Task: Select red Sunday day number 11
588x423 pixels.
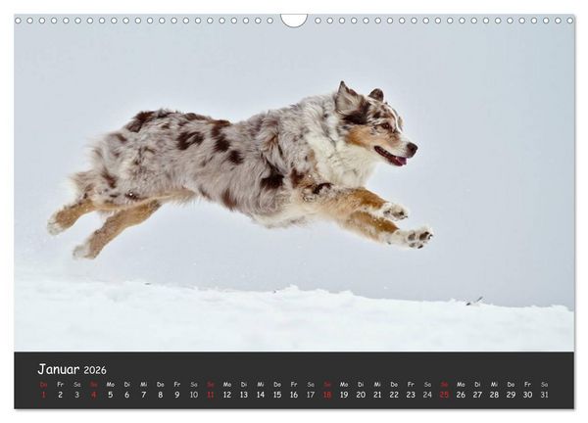Action: pos(211,395)
